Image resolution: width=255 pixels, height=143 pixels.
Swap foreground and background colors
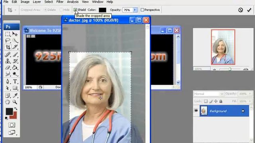coord(16,108)
